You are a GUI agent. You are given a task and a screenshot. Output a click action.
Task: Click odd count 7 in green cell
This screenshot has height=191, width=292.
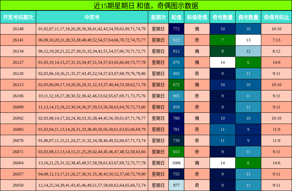(223, 40)
